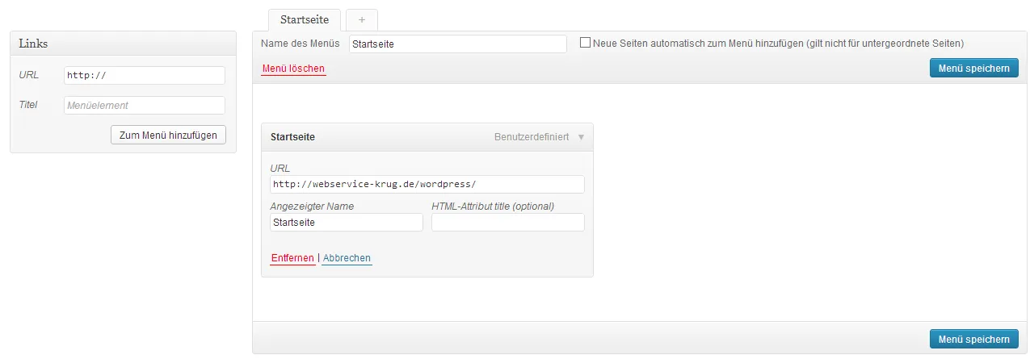
Task: Cancel editing with the Abbrechen link
Action: (x=347, y=258)
